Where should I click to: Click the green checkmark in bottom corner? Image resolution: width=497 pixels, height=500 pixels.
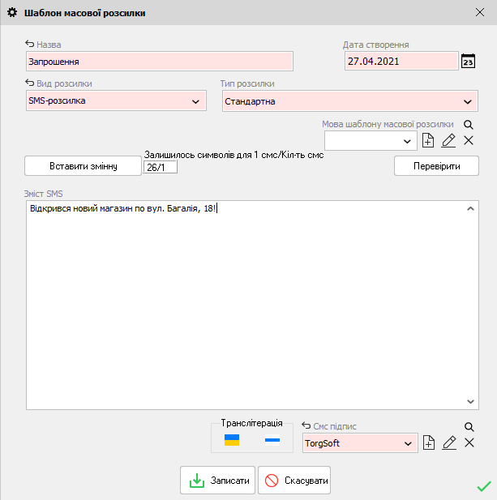click(484, 486)
